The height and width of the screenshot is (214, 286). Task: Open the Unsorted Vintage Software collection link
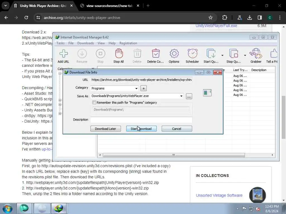click(x=219, y=195)
